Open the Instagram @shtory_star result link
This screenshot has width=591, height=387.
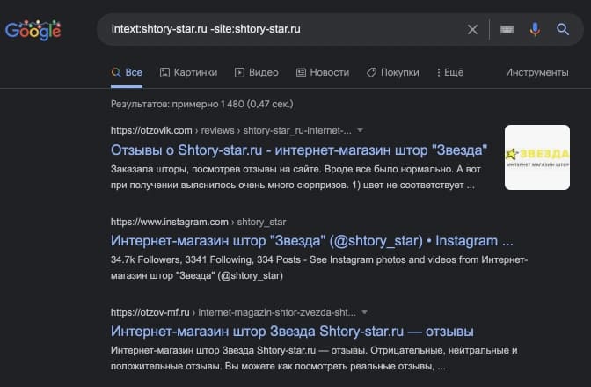tap(311, 241)
